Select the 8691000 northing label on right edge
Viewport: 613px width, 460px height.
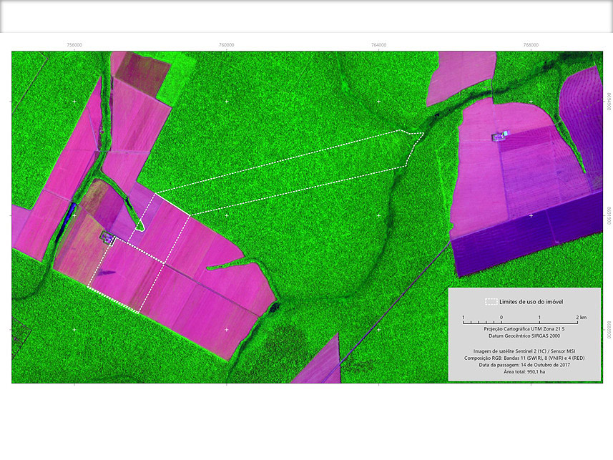coord(608,215)
